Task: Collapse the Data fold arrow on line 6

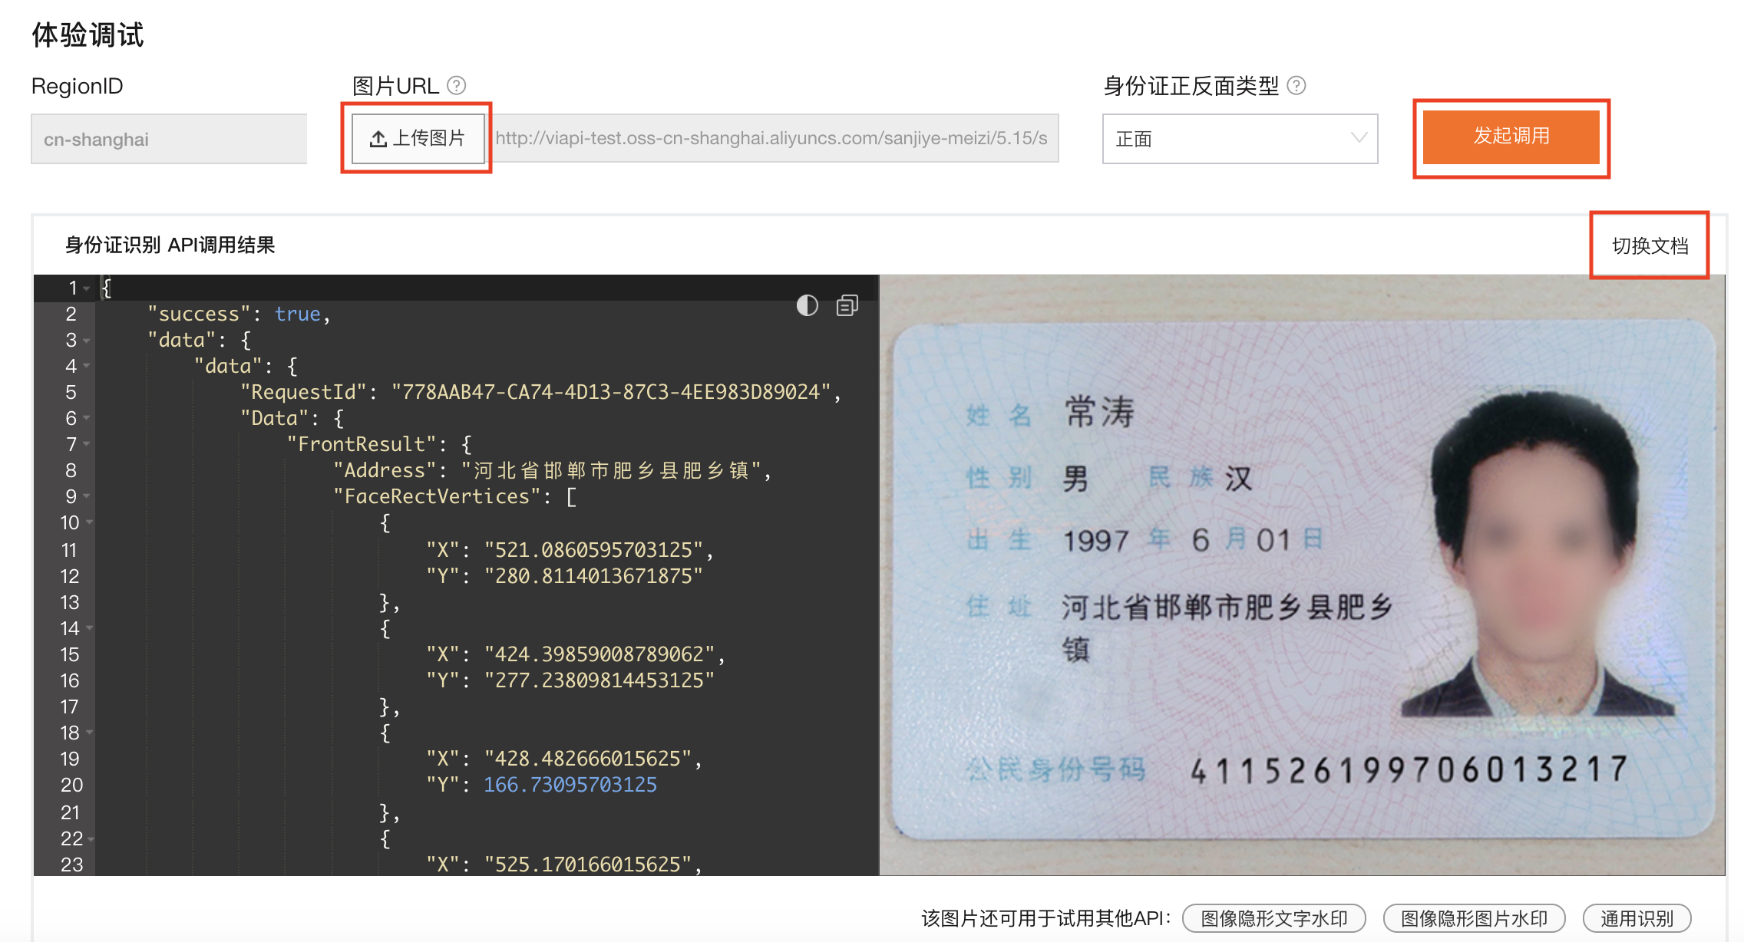Action: pos(87,418)
